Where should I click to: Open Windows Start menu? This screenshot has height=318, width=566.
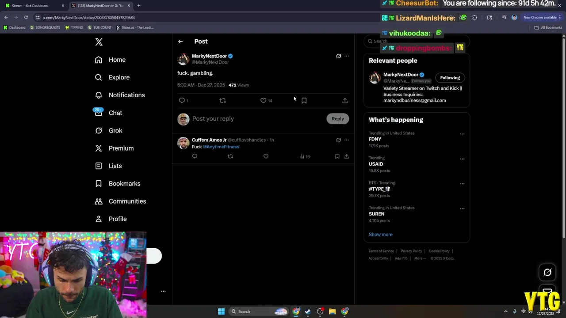(221, 312)
